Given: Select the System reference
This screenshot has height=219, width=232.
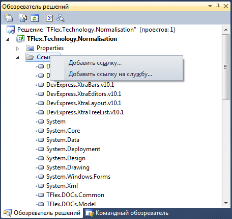Looking at the screenshot, I should point(56,121).
